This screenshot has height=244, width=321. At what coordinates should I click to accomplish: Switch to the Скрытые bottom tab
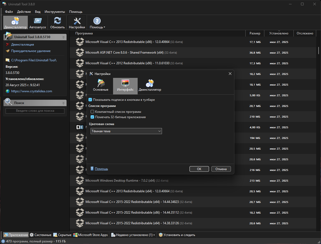tap(62, 235)
